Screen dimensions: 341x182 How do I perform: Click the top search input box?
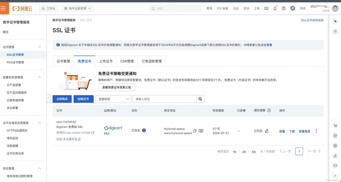coord(175,8)
